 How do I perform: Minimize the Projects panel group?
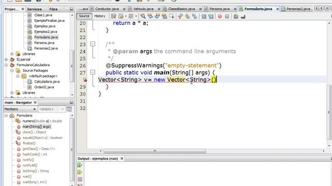coord(72,9)
